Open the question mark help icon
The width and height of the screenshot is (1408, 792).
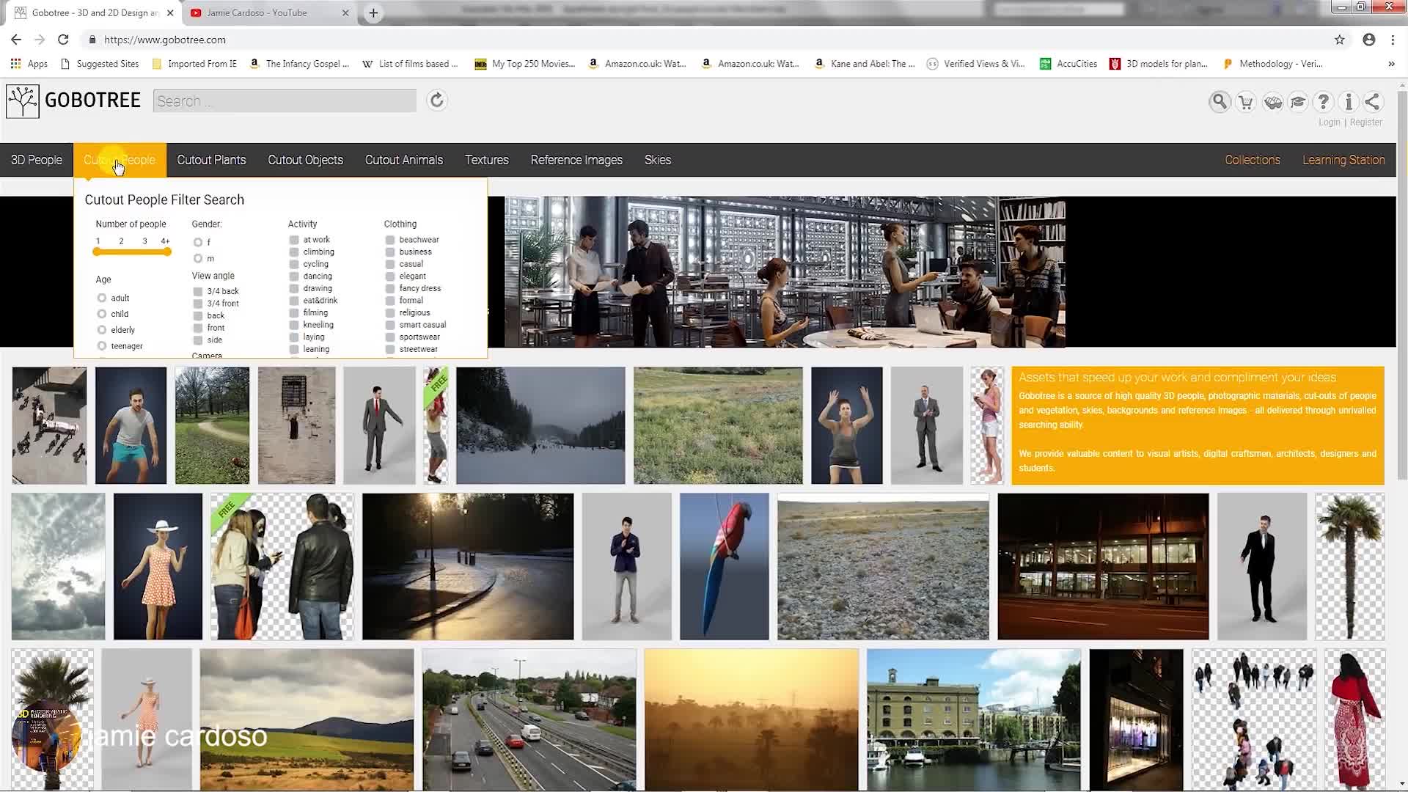tap(1323, 102)
